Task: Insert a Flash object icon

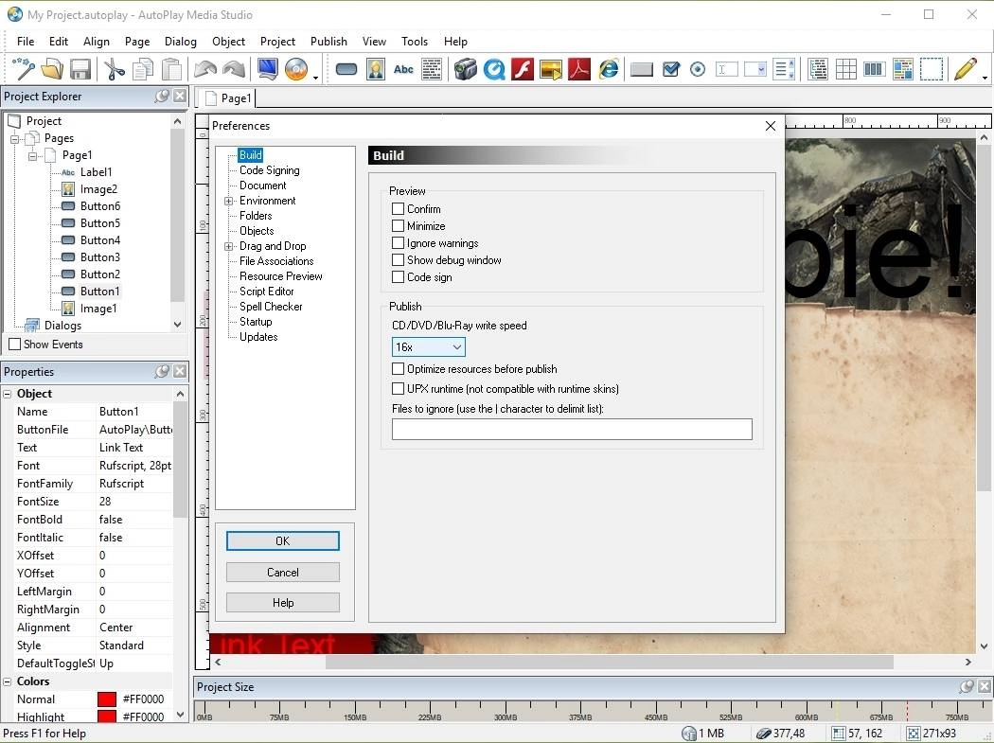Action: click(523, 69)
